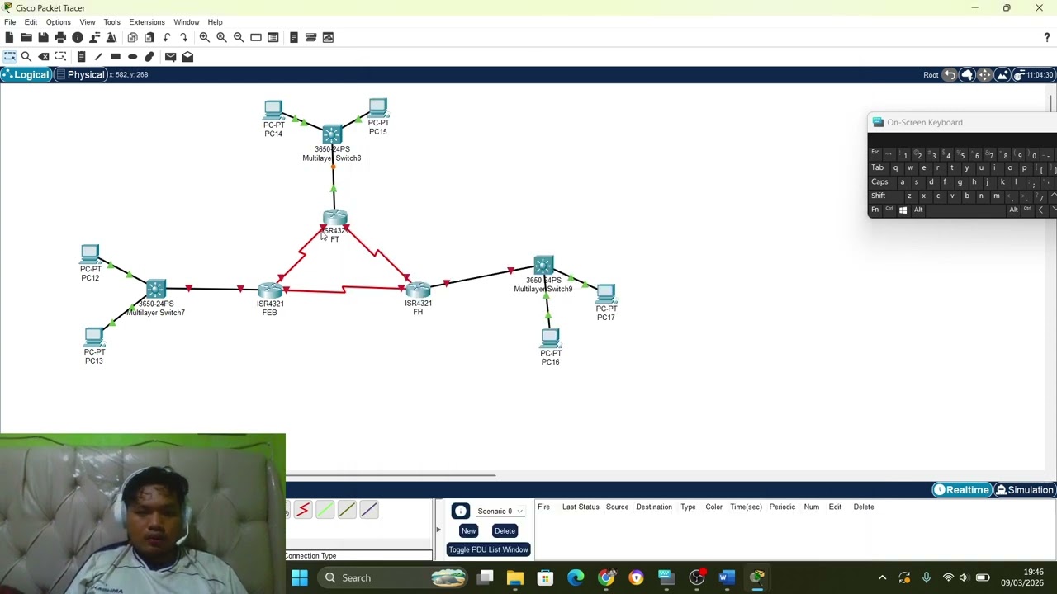This screenshot has height=594, width=1057.
Task: Switch to Realtime mode
Action: click(x=961, y=490)
